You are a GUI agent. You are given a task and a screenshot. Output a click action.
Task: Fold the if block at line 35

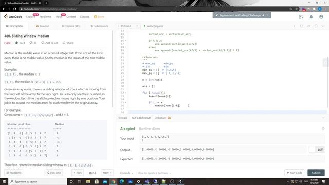(x=125, y=102)
